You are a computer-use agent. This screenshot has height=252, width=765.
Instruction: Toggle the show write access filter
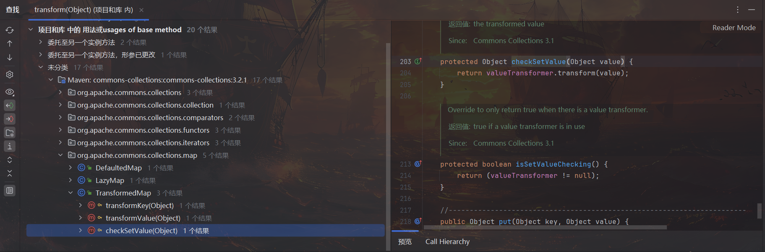pyautogui.click(x=10, y=119)
